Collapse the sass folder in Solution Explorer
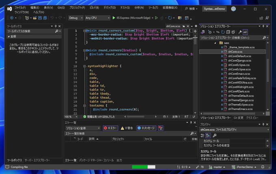 tap(216, 43)
